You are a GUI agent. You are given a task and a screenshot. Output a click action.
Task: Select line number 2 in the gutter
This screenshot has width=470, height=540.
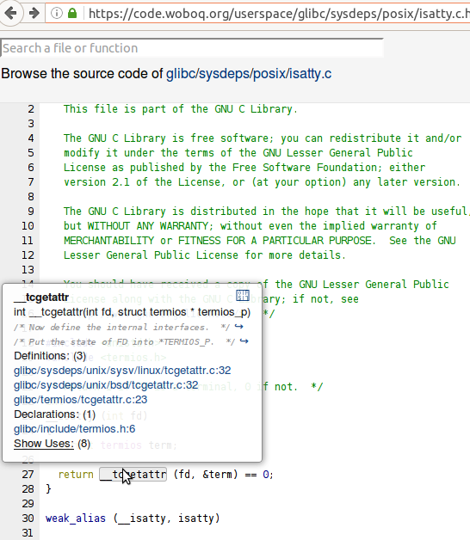point(31,109)
